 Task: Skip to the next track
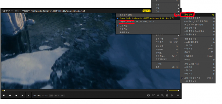(x=22, y=95)
